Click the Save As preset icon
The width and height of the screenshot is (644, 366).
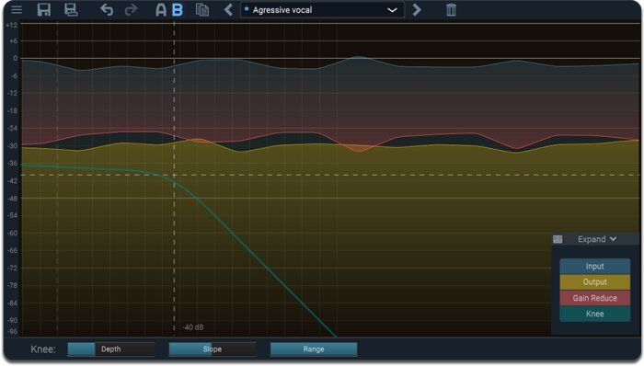point(71,9)
